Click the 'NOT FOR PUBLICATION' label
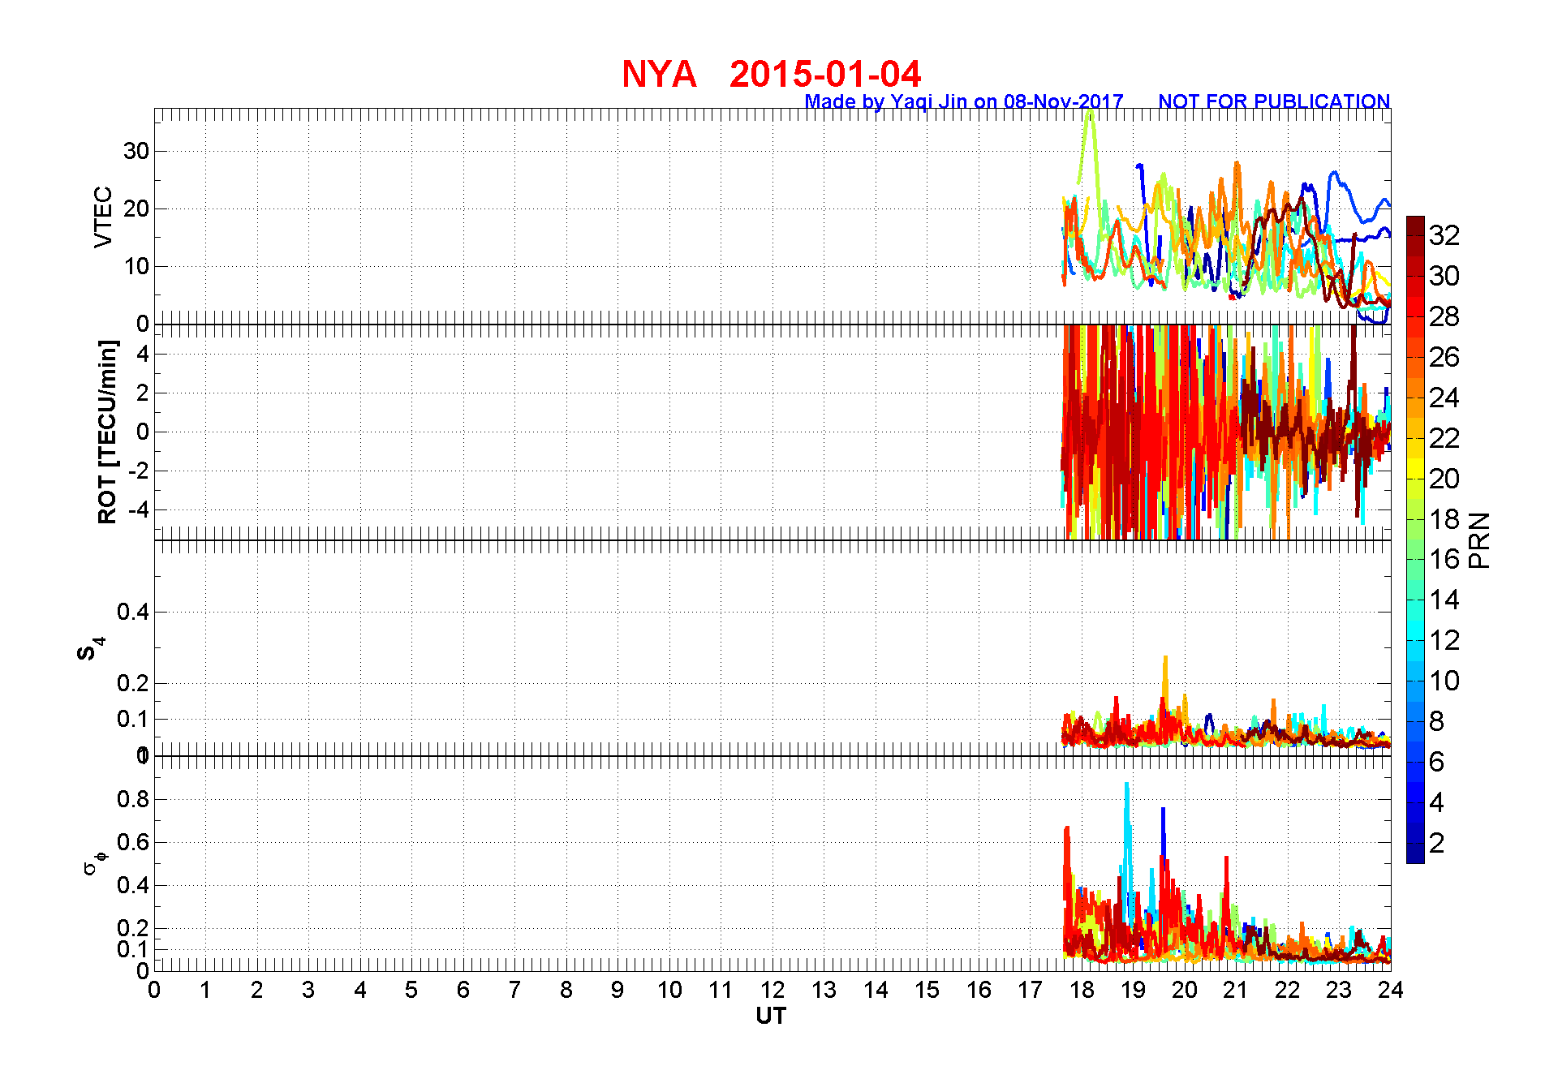The width and height of the screenshot is (1545, 1079). click(1274, 101)
